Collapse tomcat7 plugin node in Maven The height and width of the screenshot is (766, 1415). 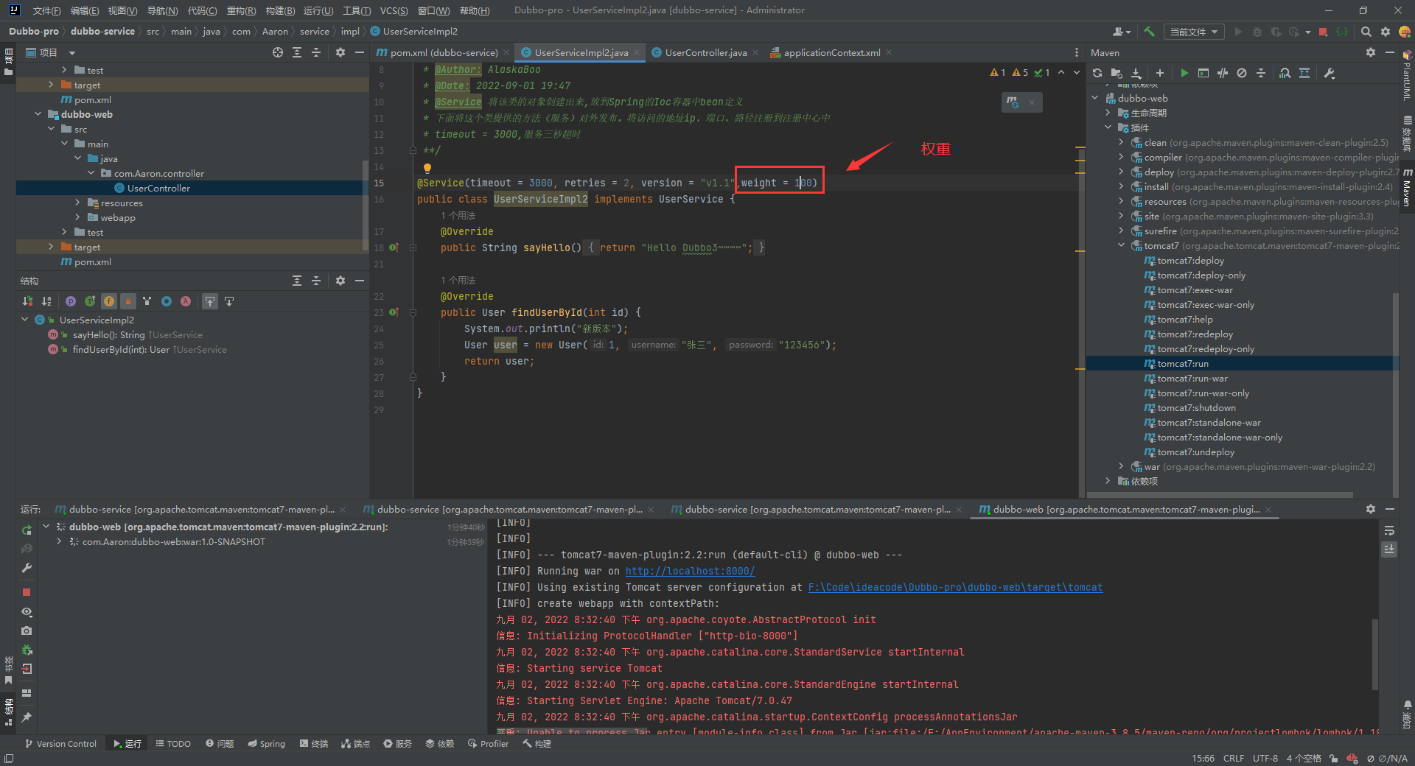(x=1121, y=245)
